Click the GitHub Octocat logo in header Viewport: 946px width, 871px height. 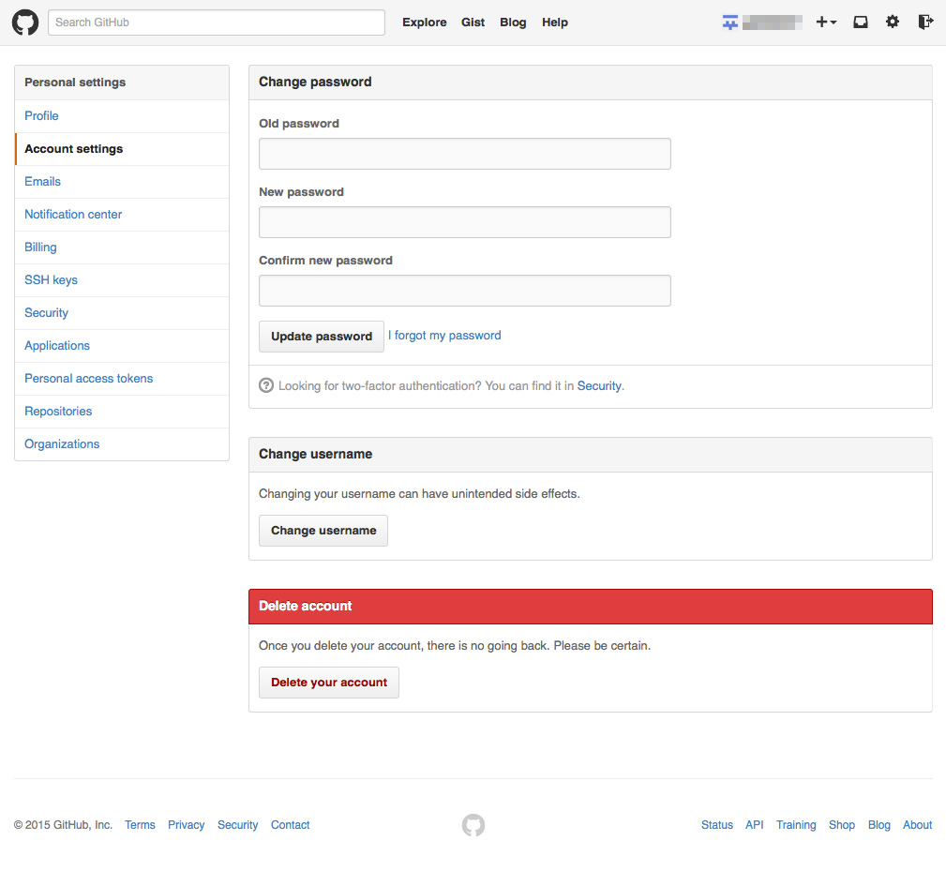pos(25,23)
